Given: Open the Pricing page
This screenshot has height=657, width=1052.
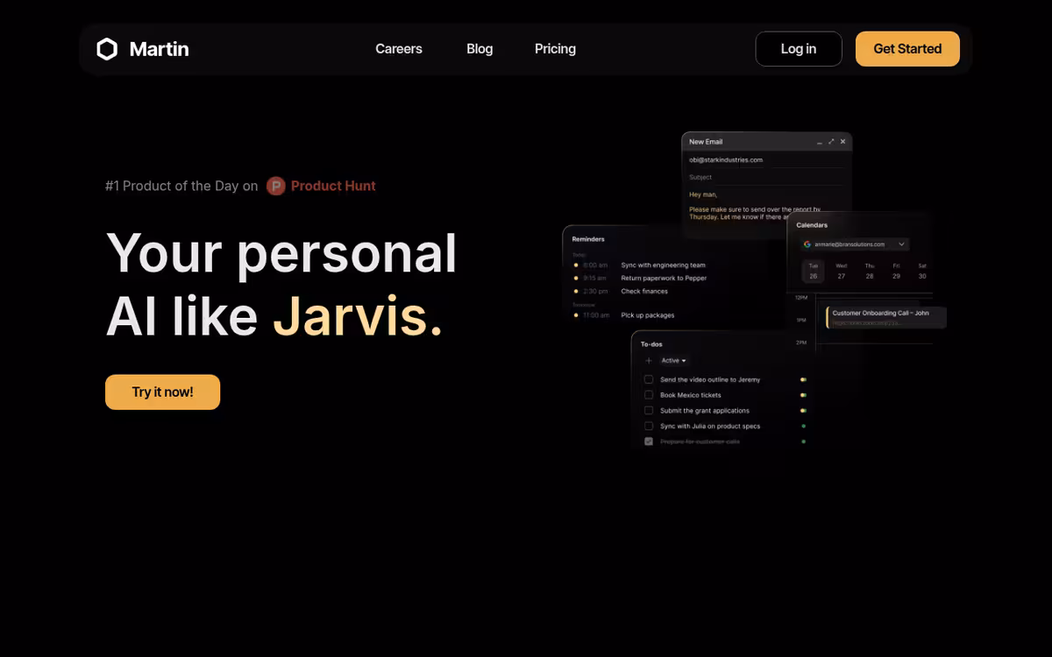Looking at the screenshot, I should click(x=555, y=49).
